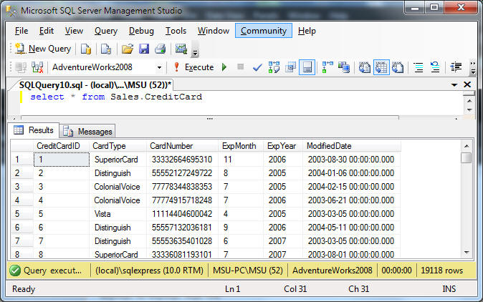
Task: Click the Decrease Indent icon
Action: (456, 67)
